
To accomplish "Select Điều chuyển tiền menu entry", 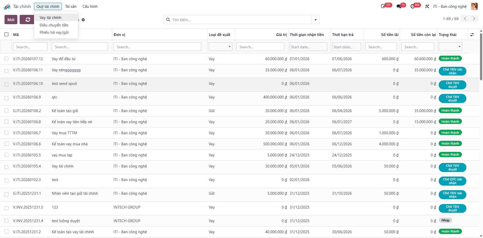I will (56, 25).
